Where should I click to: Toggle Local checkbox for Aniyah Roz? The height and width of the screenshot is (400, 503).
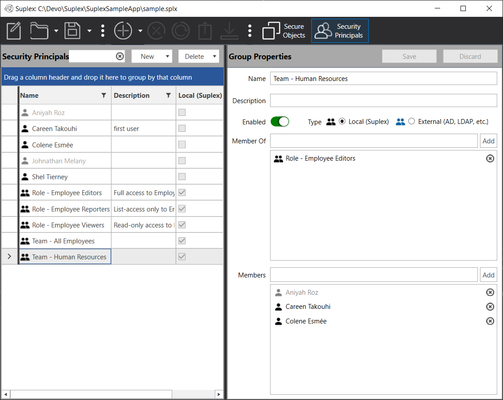pos(182,112)
